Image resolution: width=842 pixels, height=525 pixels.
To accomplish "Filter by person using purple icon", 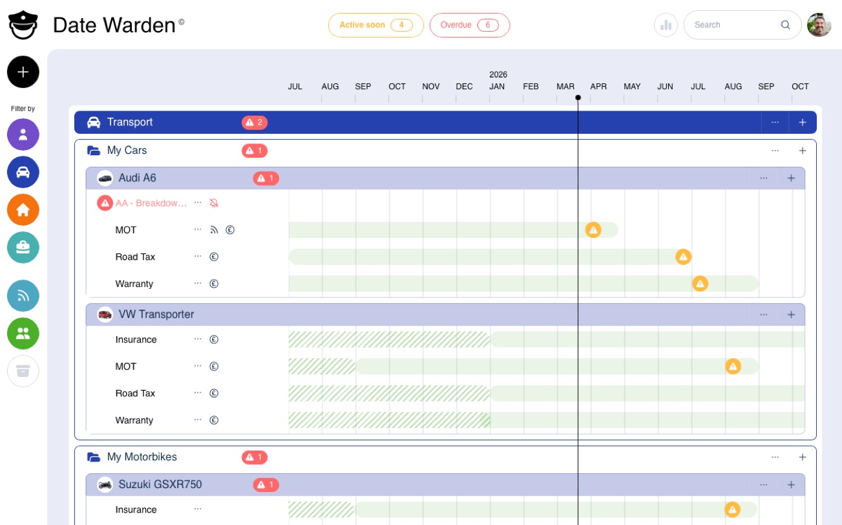I will (23, 134).
